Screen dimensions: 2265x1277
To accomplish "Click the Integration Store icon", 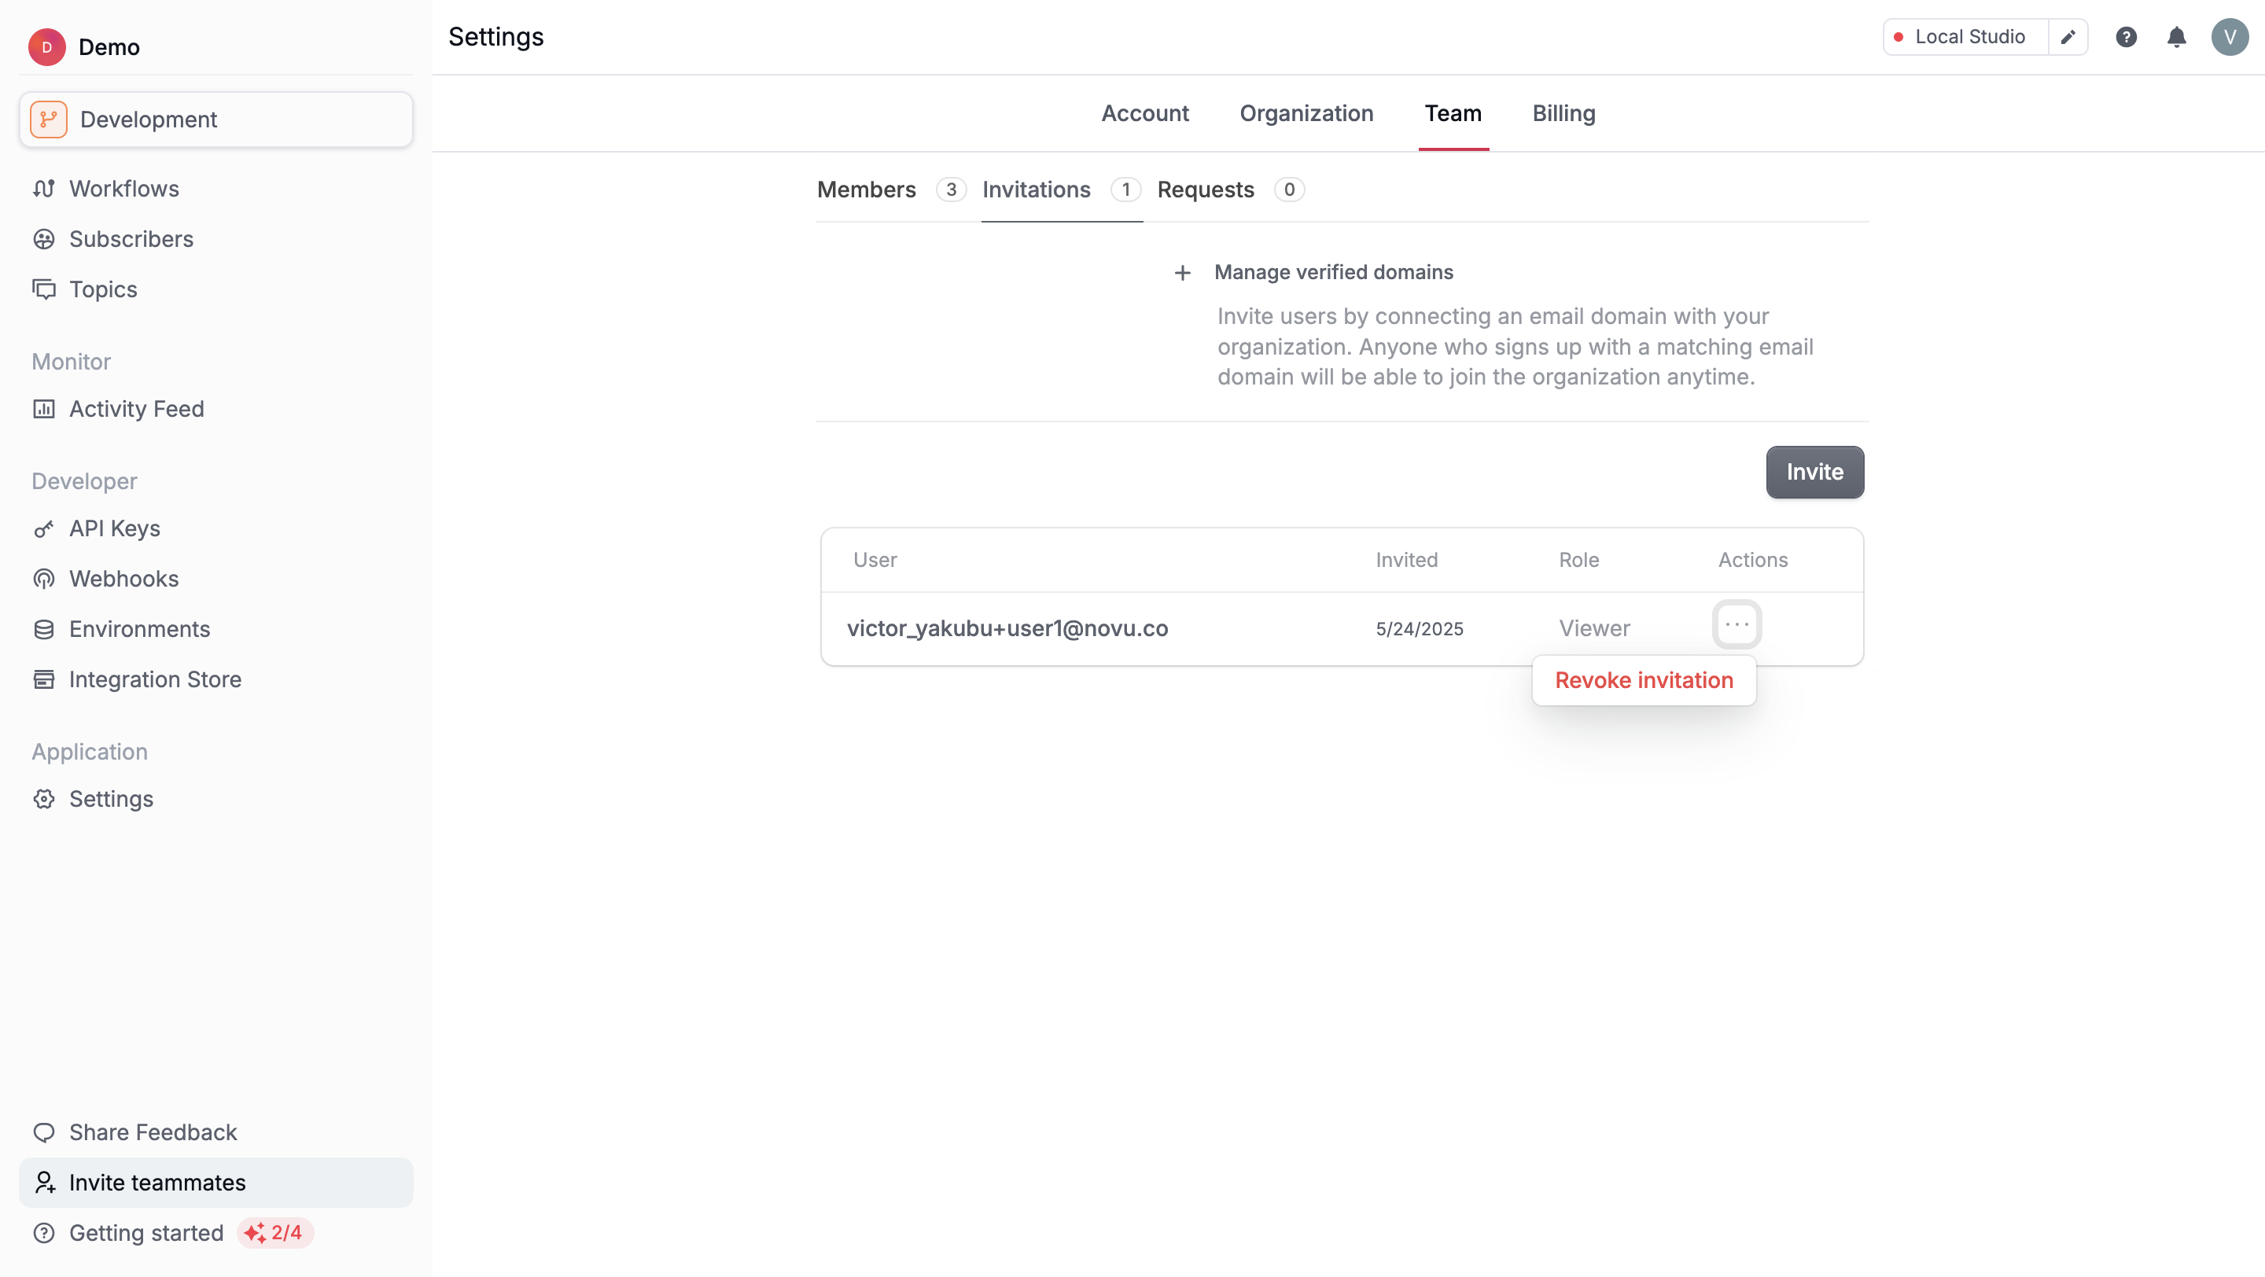I will pos(44,679).
